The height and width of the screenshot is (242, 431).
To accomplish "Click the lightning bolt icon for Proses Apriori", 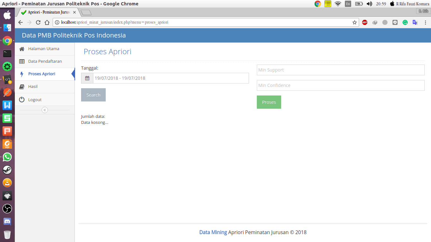I will [22, 74].
